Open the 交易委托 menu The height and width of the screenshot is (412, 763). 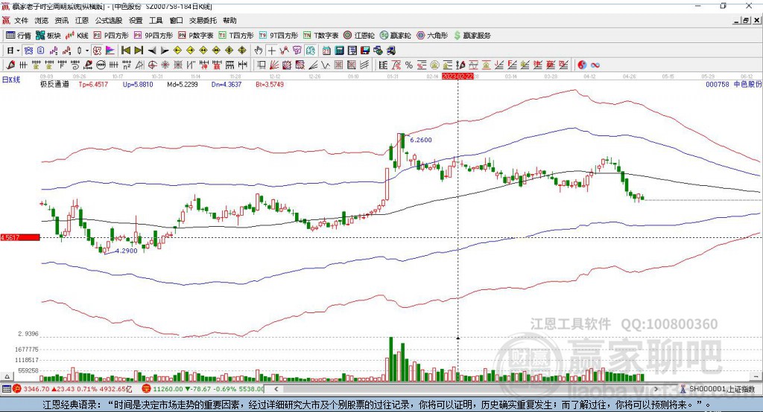coord(203,20)
